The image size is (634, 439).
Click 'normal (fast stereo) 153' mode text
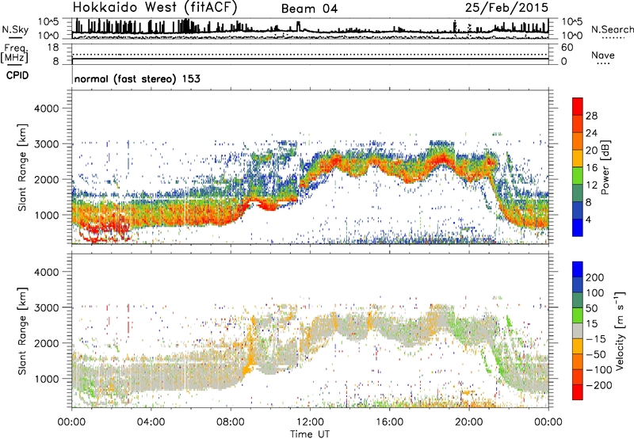137,78
